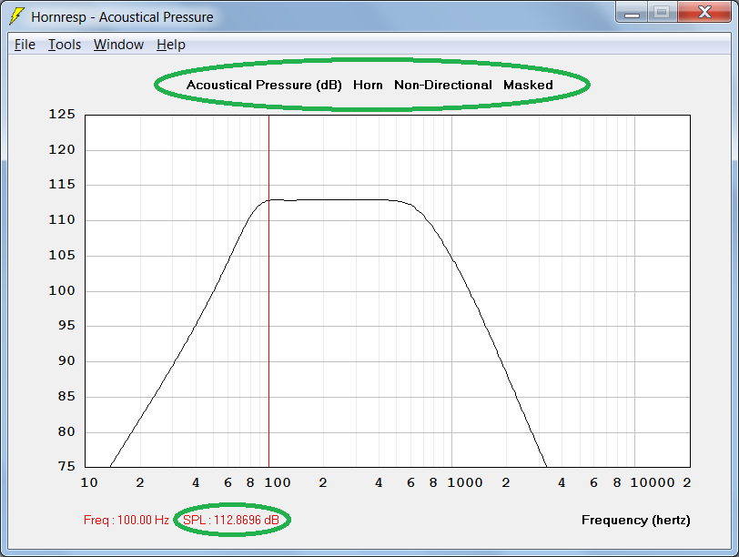
Task: Close the Acoustical Pressure window
Action: pos(704,12)
